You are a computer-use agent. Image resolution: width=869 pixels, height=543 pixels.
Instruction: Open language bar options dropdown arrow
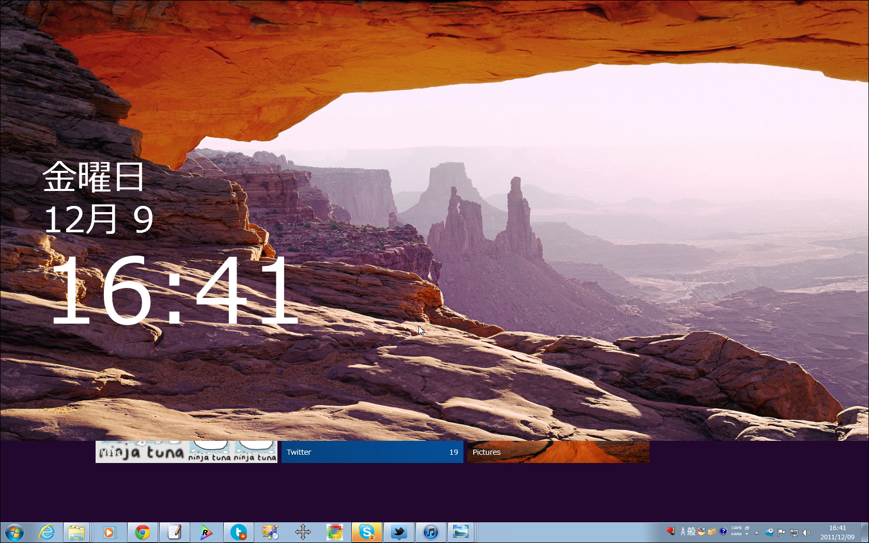click(x=747, y=534)
